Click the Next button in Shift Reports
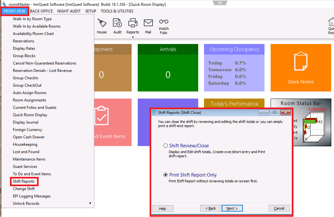This screenshot has height=217, width=334. click(232, 208)
